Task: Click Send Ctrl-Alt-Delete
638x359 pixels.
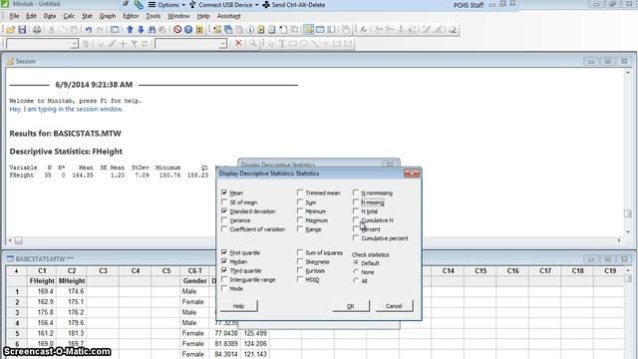Action: (294, 5)
